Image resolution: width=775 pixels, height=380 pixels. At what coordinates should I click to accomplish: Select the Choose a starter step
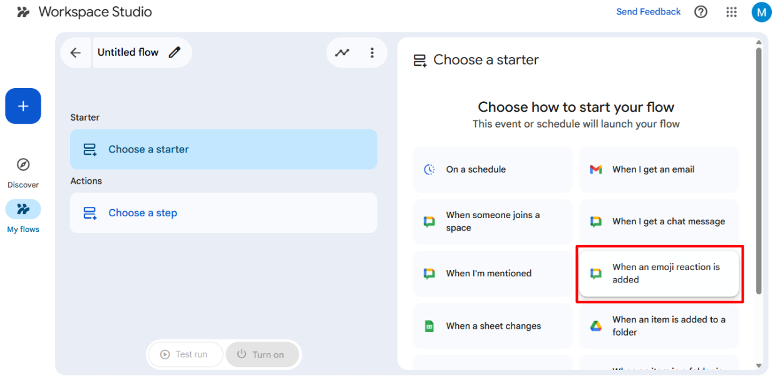(x=223, y=149)
